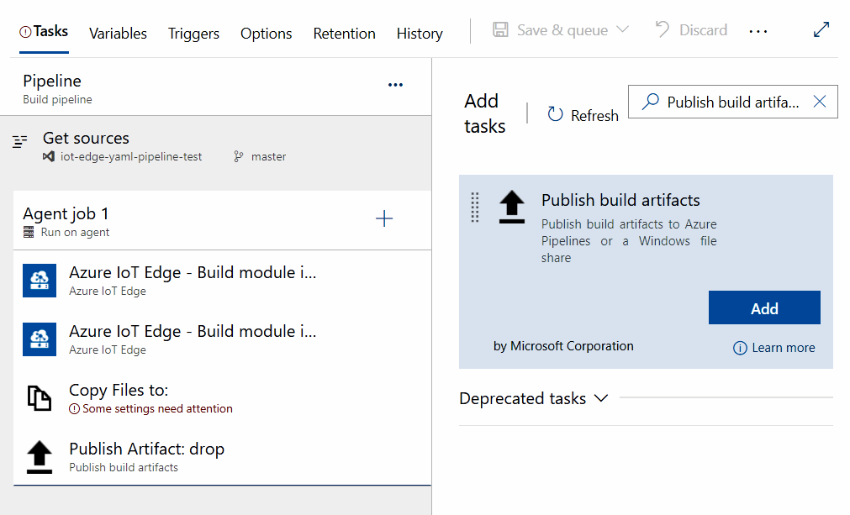Click the branch icon next to master

[x=239, y=156]
